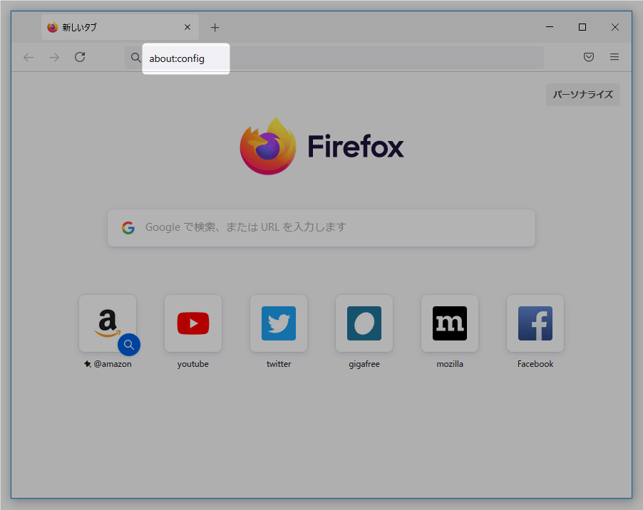643x510 pixels.
Task: Open the gigafree shortcut tile
Action: click(x=364, y=323)
